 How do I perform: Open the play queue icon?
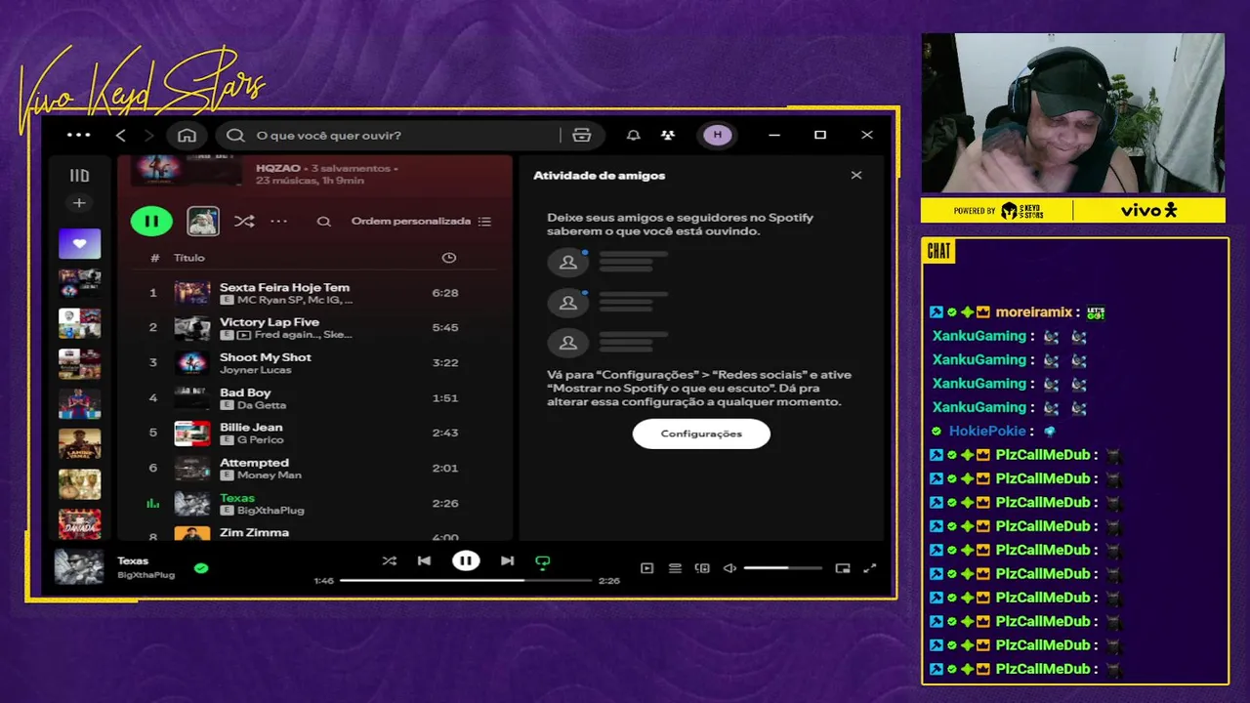[675, 568]
